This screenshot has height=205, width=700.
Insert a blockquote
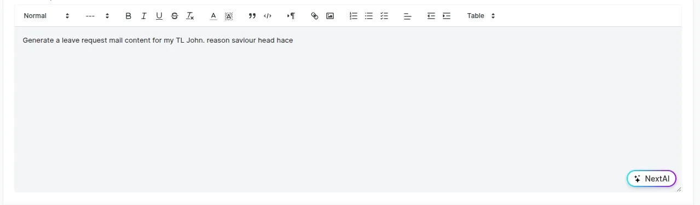pos(252,16)
